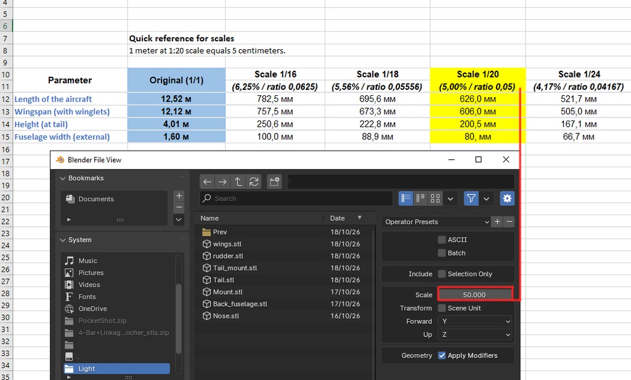
Task: Enable the Batch checkbox
Action: [x=442, y=253]
